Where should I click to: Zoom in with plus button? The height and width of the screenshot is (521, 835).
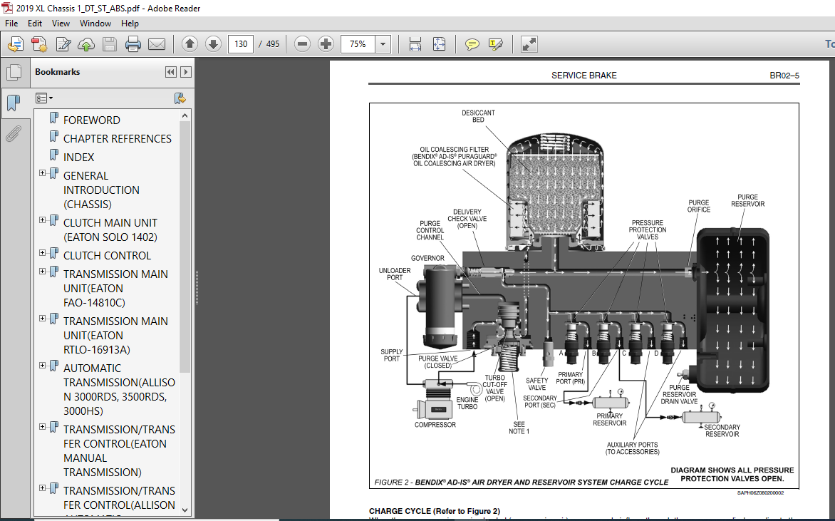coord(326,43)
